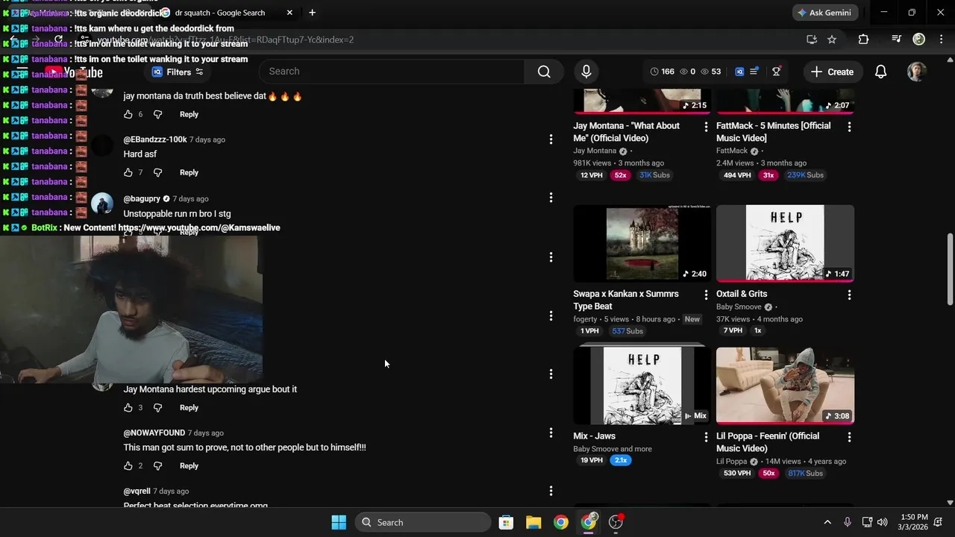Viewport: 955px width, 537px height.
Task: Click the page vertical scrollbar thumb
Action: click(x=950, y=268)
